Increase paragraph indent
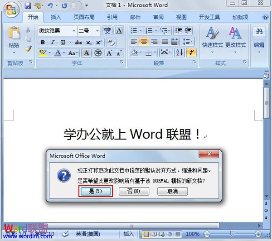This screenshot has width=272, height=241. coord(188,31)
